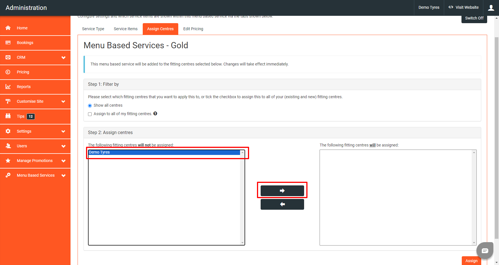
Task: Enable Assign to all of my fitting centres
Action: click(90, 114)
